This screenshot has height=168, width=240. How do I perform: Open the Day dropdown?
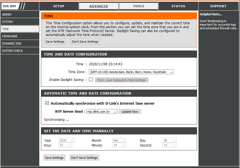[169, 140]
